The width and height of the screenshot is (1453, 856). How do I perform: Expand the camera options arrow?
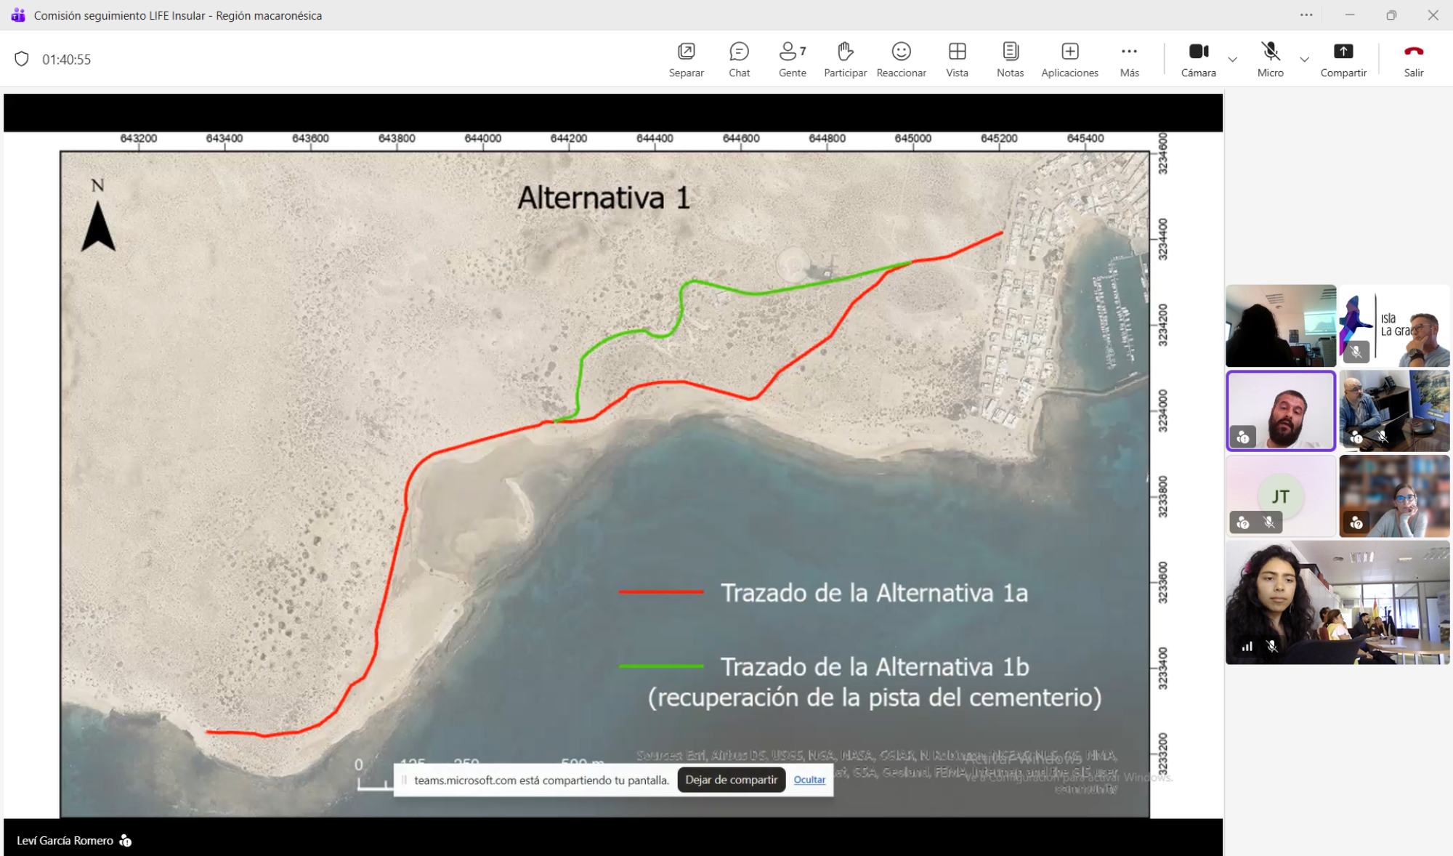coord(1232,59)
